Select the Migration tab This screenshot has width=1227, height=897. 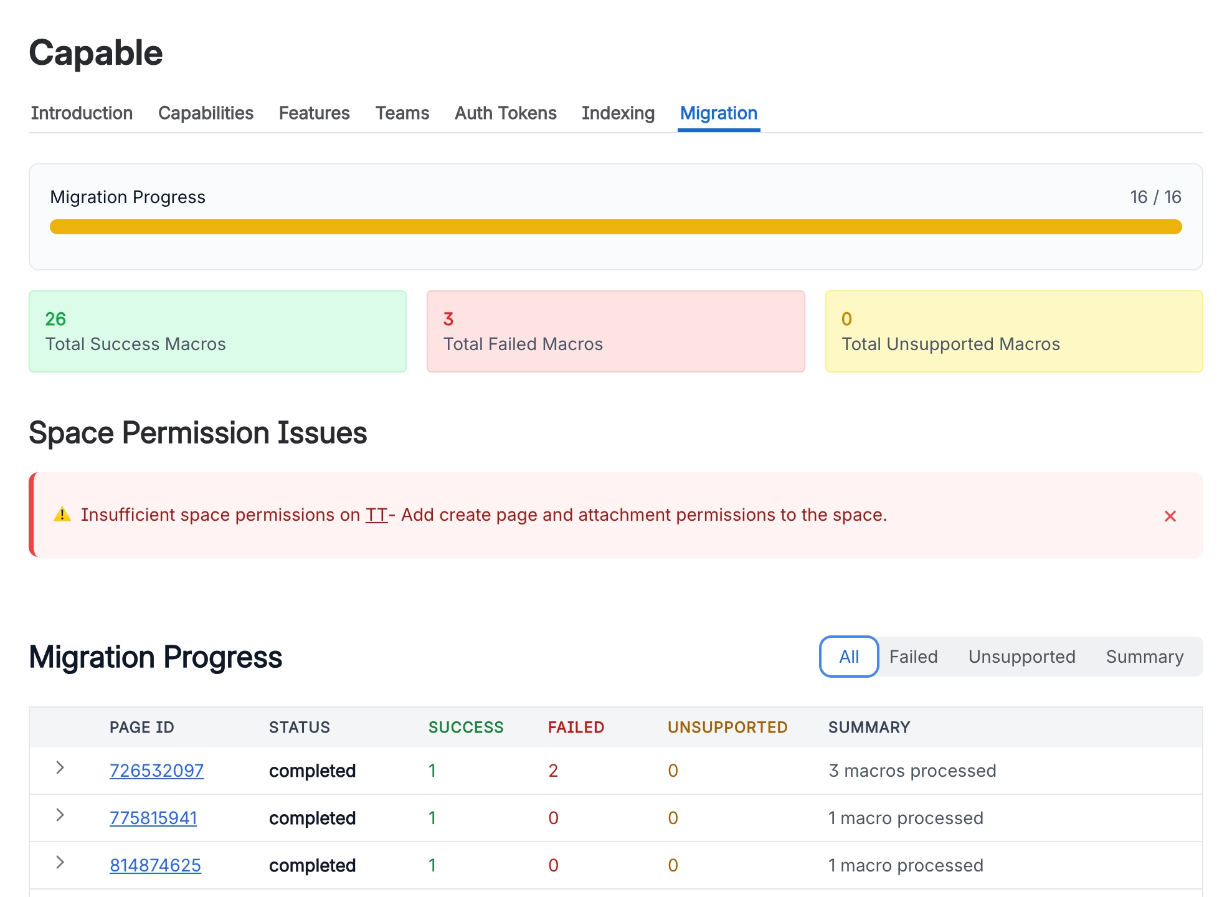point(718,113)
